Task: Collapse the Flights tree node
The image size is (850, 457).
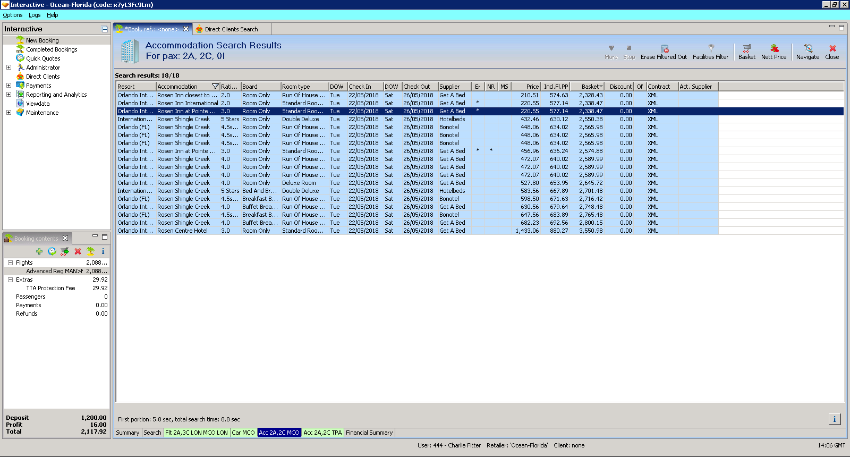Action: [10, 263]
